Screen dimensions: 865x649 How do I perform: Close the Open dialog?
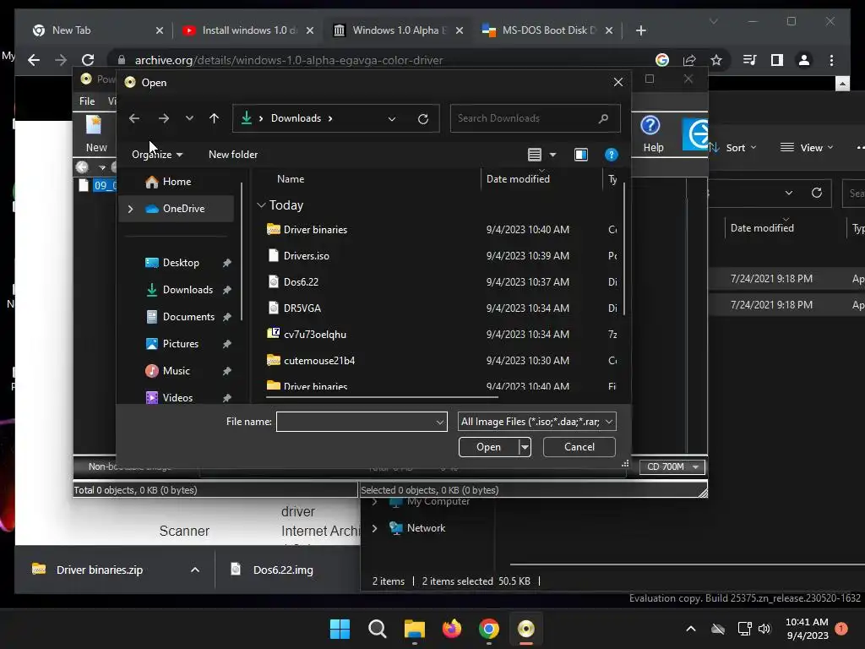point(617,82)
